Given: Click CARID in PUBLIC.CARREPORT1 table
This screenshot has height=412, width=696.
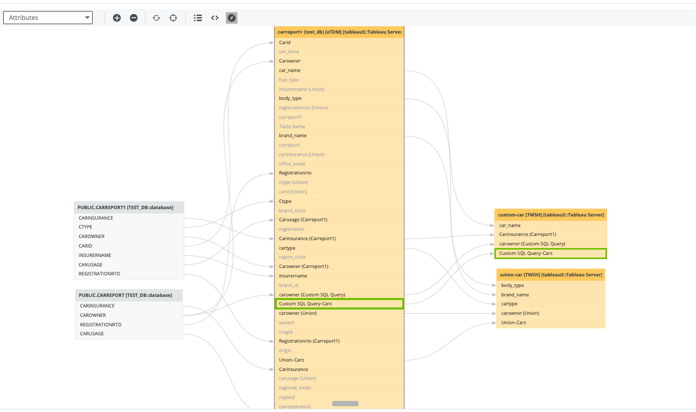Looking at the screenshot, I should click(129, 246).
